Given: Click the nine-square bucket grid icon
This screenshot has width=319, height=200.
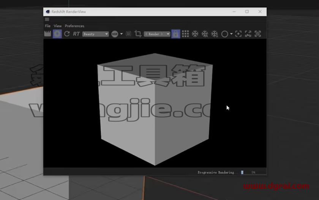Looking at the screenshot, I should tap(185, 34).
